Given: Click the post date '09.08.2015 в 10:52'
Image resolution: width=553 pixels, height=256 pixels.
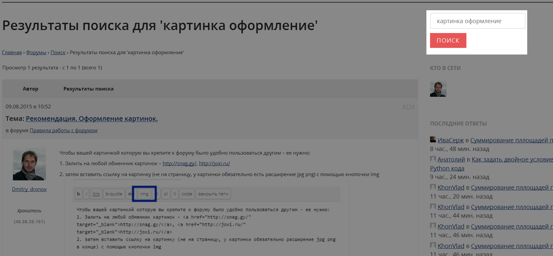Looking at the screenshot, I should point(28,107).
